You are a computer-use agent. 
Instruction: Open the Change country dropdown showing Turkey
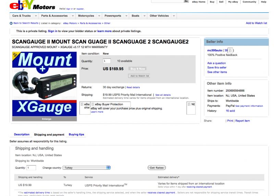click(86, 168)
